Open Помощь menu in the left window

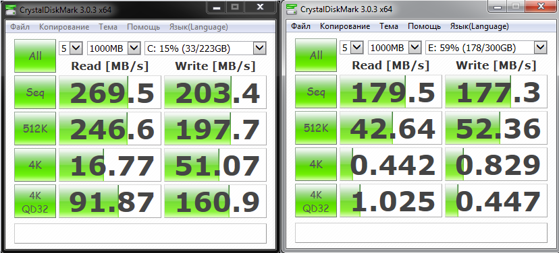click(x=143, y=27)
